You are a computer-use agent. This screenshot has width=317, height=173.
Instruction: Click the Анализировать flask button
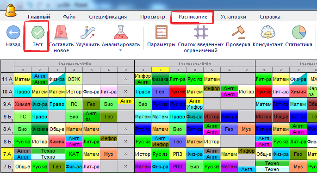coord(121,32)
